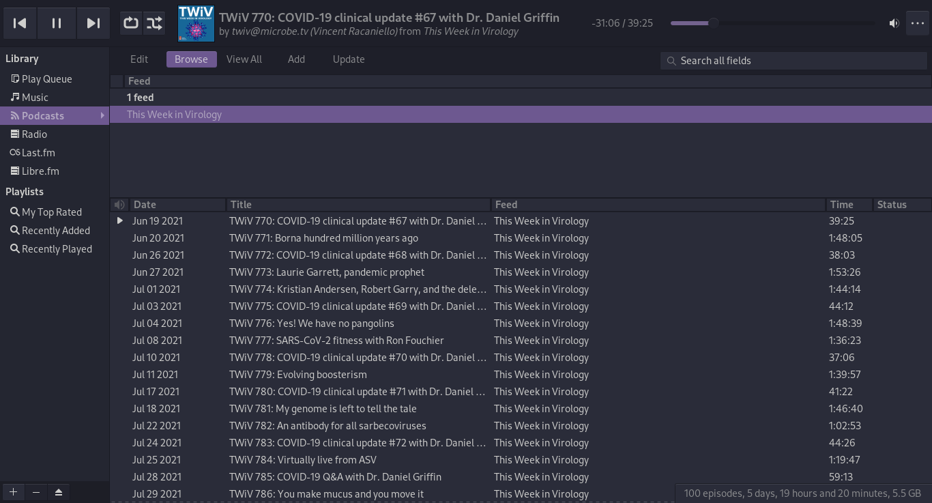The image size is (932, 503).
Task: Click the TWiV album art thumbnail
Action: pos(196,23)
